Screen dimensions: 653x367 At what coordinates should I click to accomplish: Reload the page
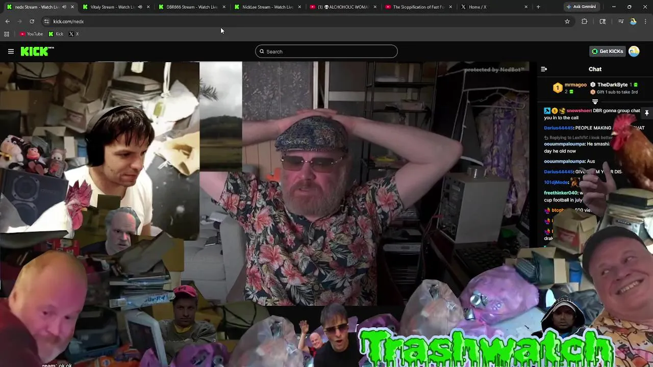pyautogui.click(x=32, y=21)
